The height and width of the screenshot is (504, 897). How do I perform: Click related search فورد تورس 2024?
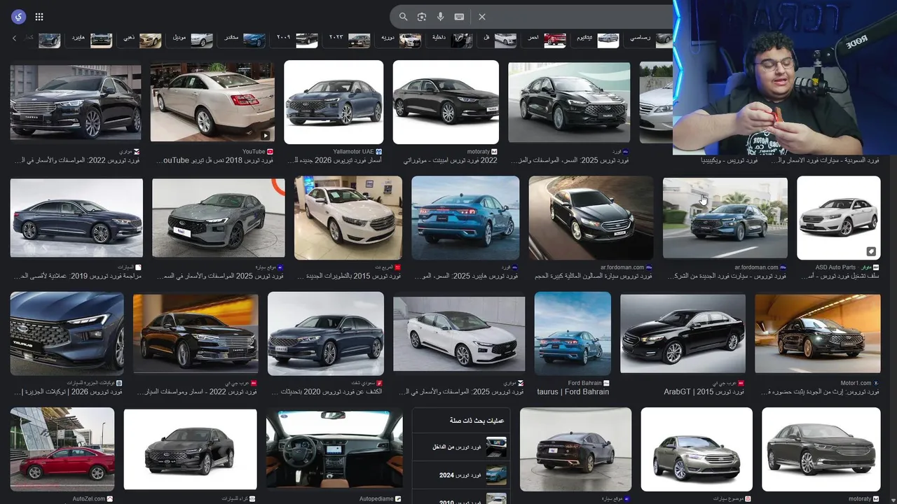(x=460, y=475)
